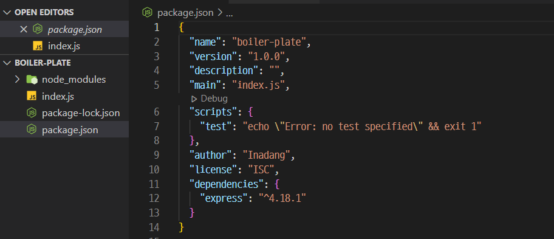
Task: Click closing brace on line 14
Action: tap(182, 227)
